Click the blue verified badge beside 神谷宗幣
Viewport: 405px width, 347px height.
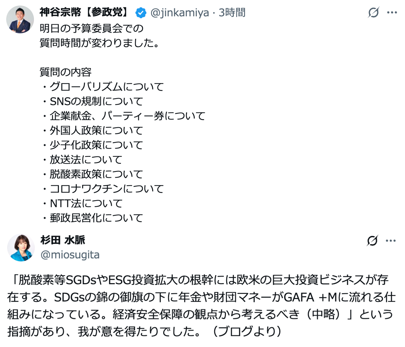[140, 13]
